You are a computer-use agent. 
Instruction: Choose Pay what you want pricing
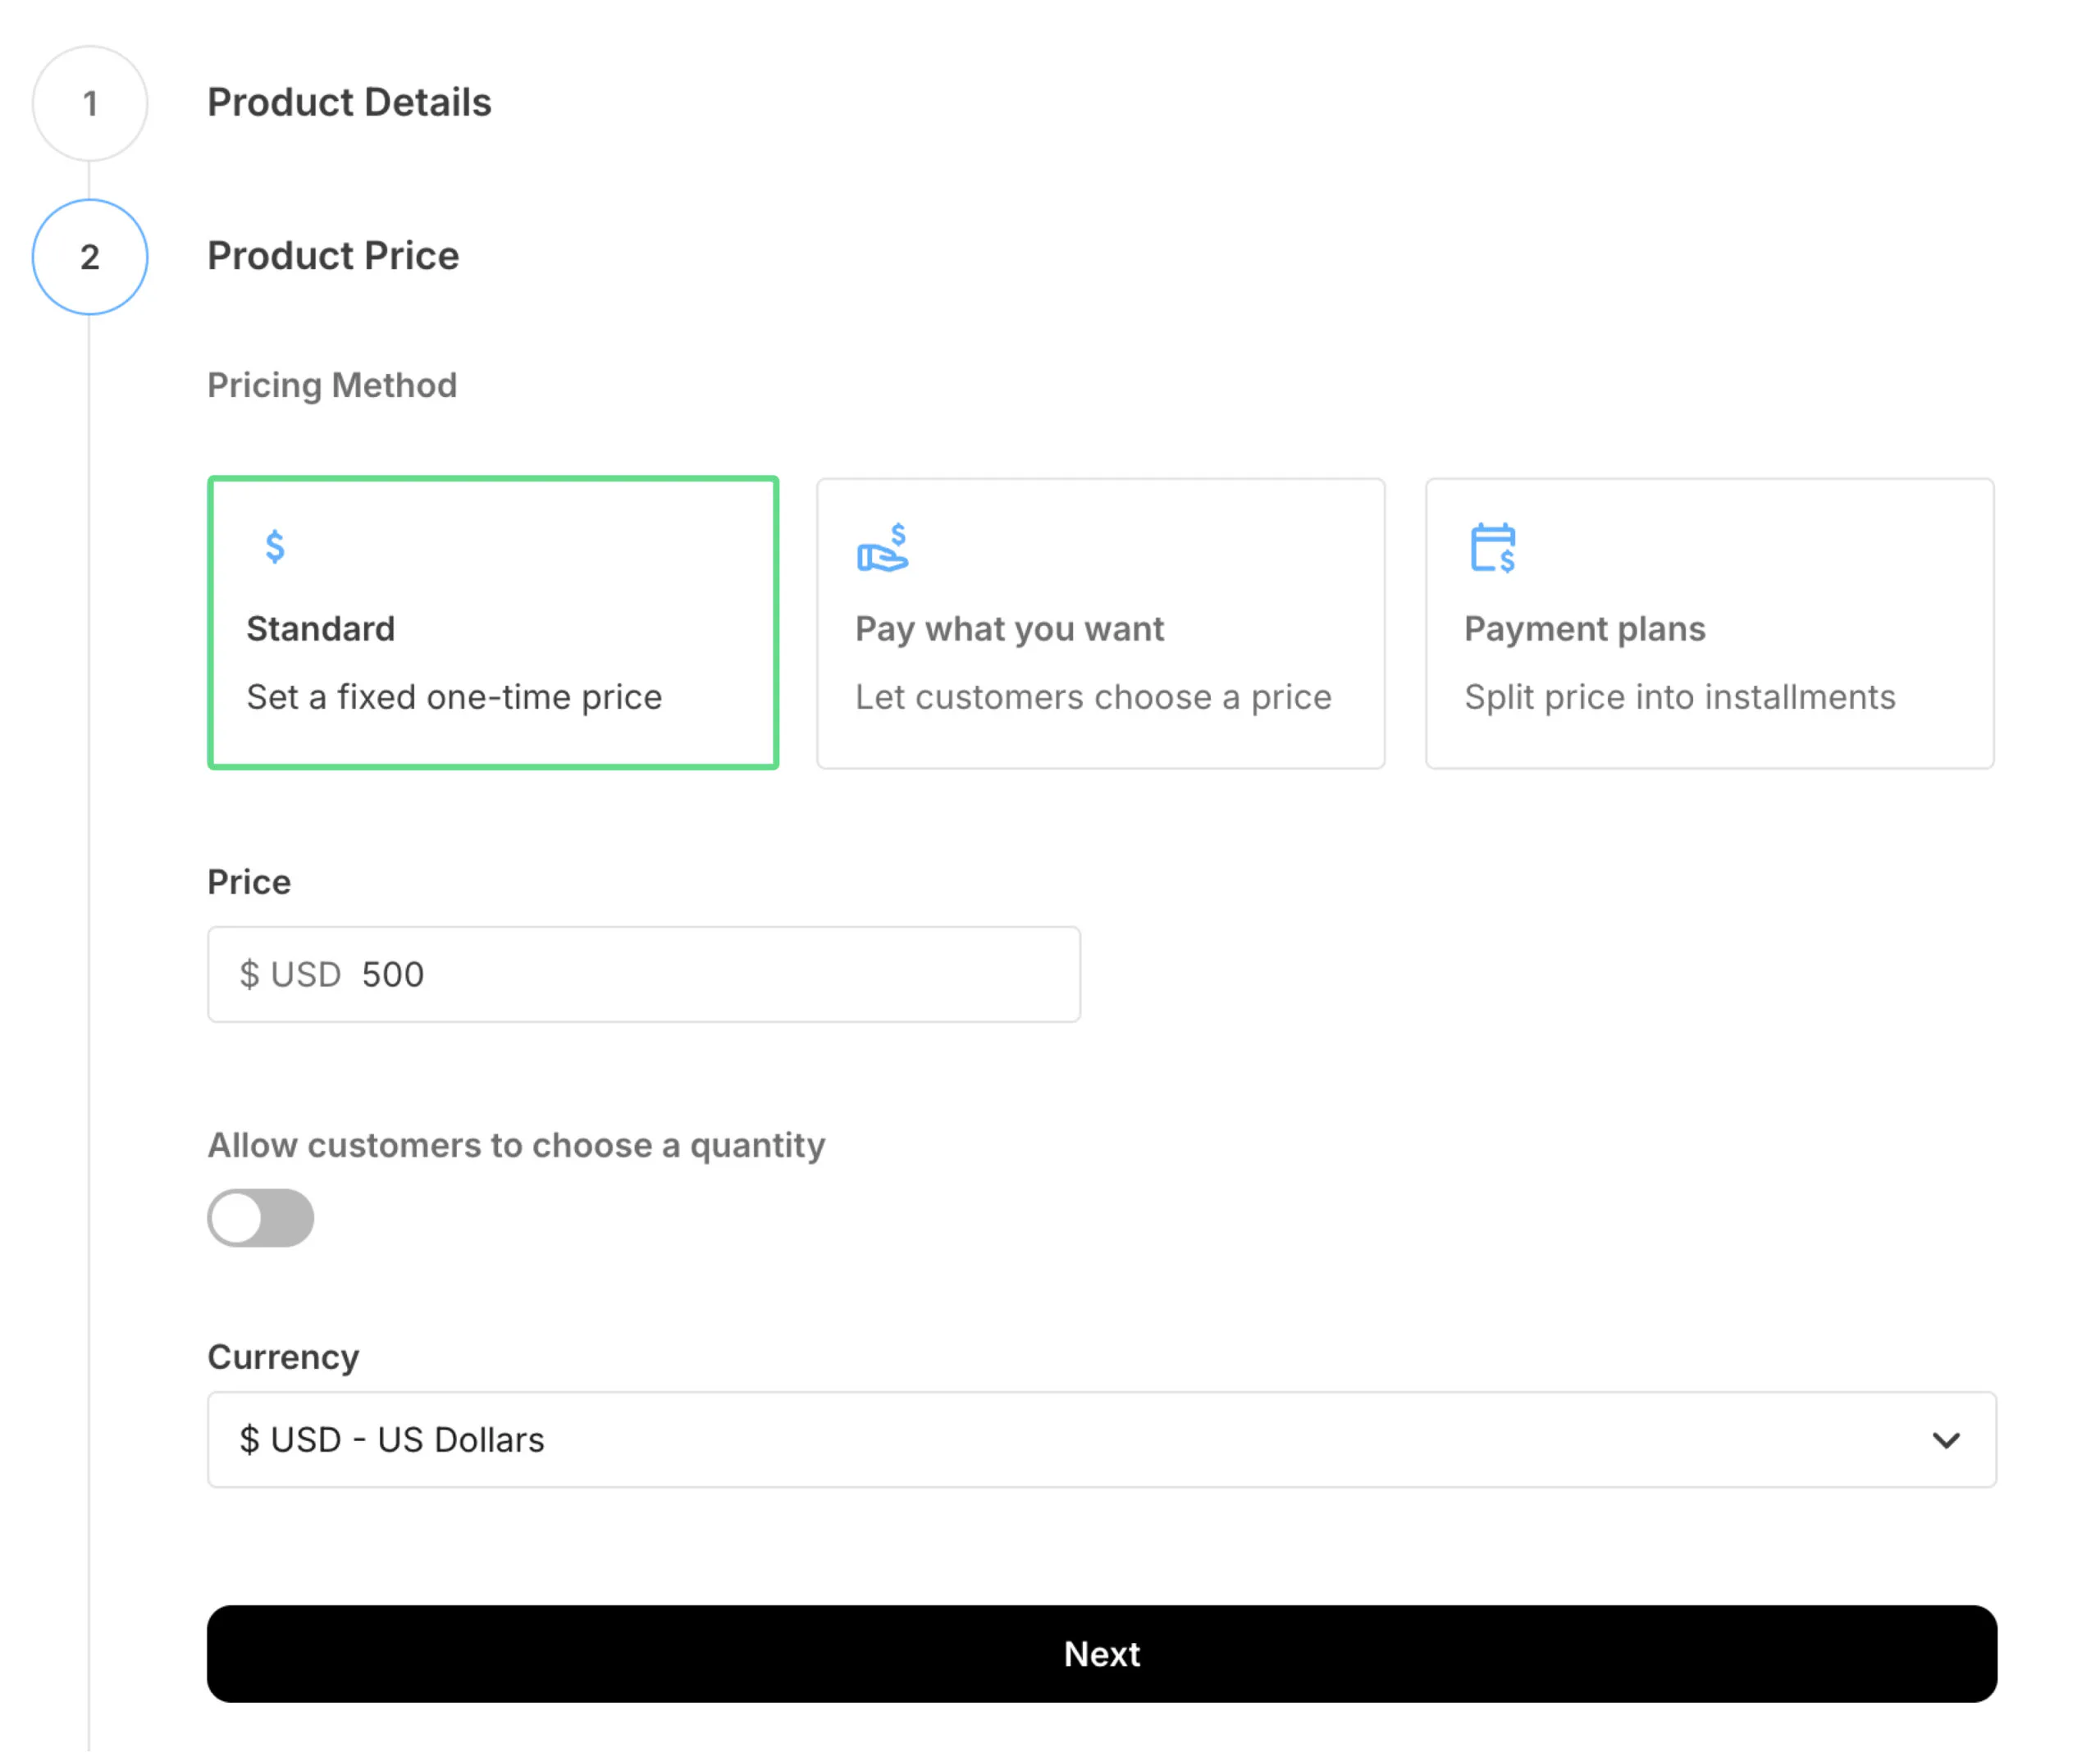pos(1100,623)
